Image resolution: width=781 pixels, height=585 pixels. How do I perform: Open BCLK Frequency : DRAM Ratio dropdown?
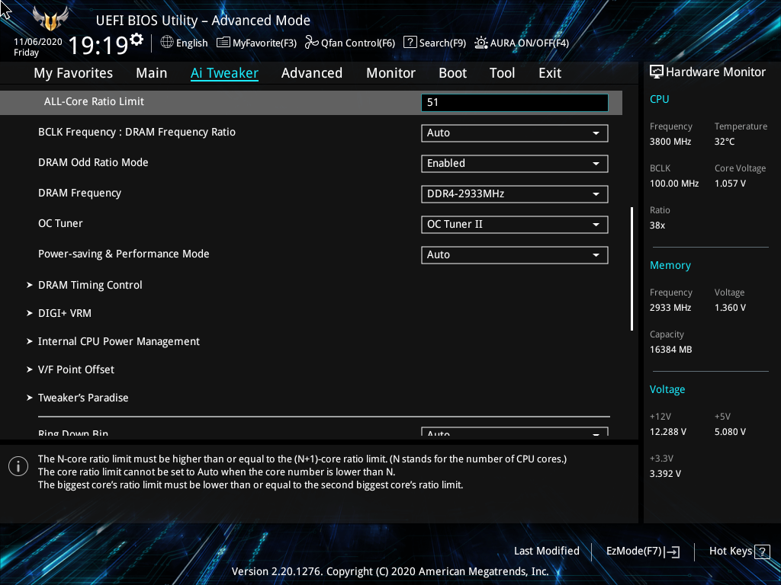point(515,133)
